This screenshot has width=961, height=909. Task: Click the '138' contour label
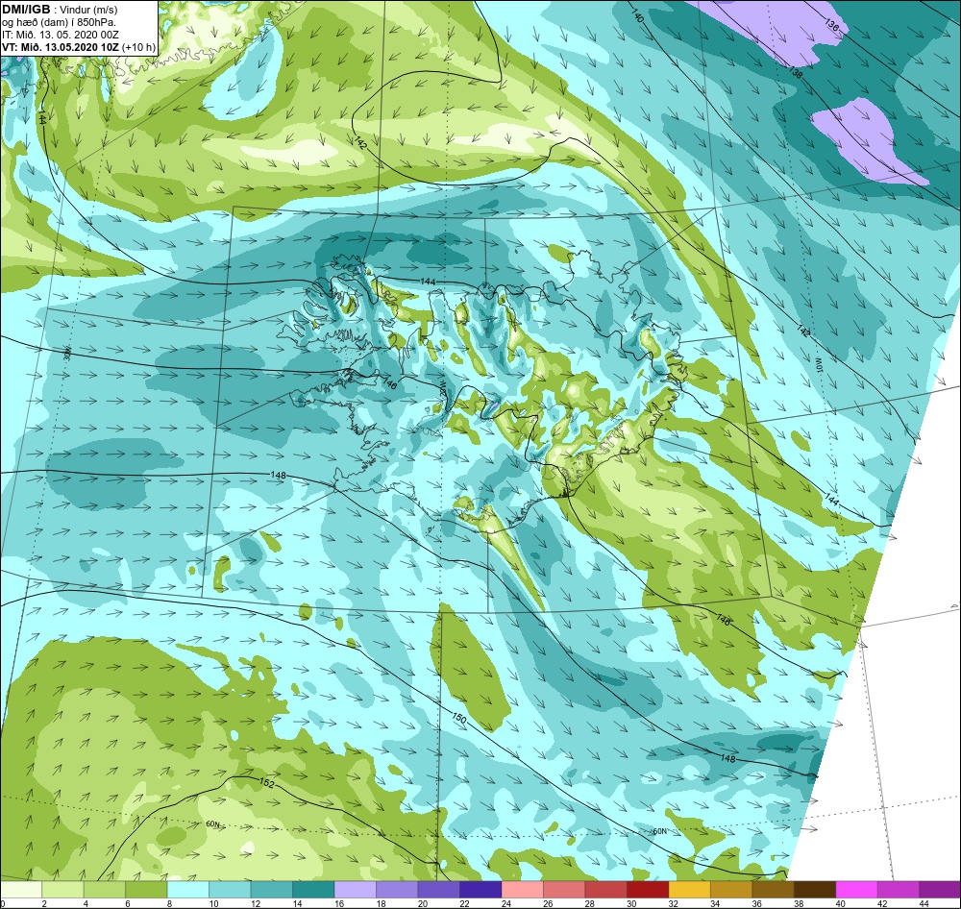[795, 72]
